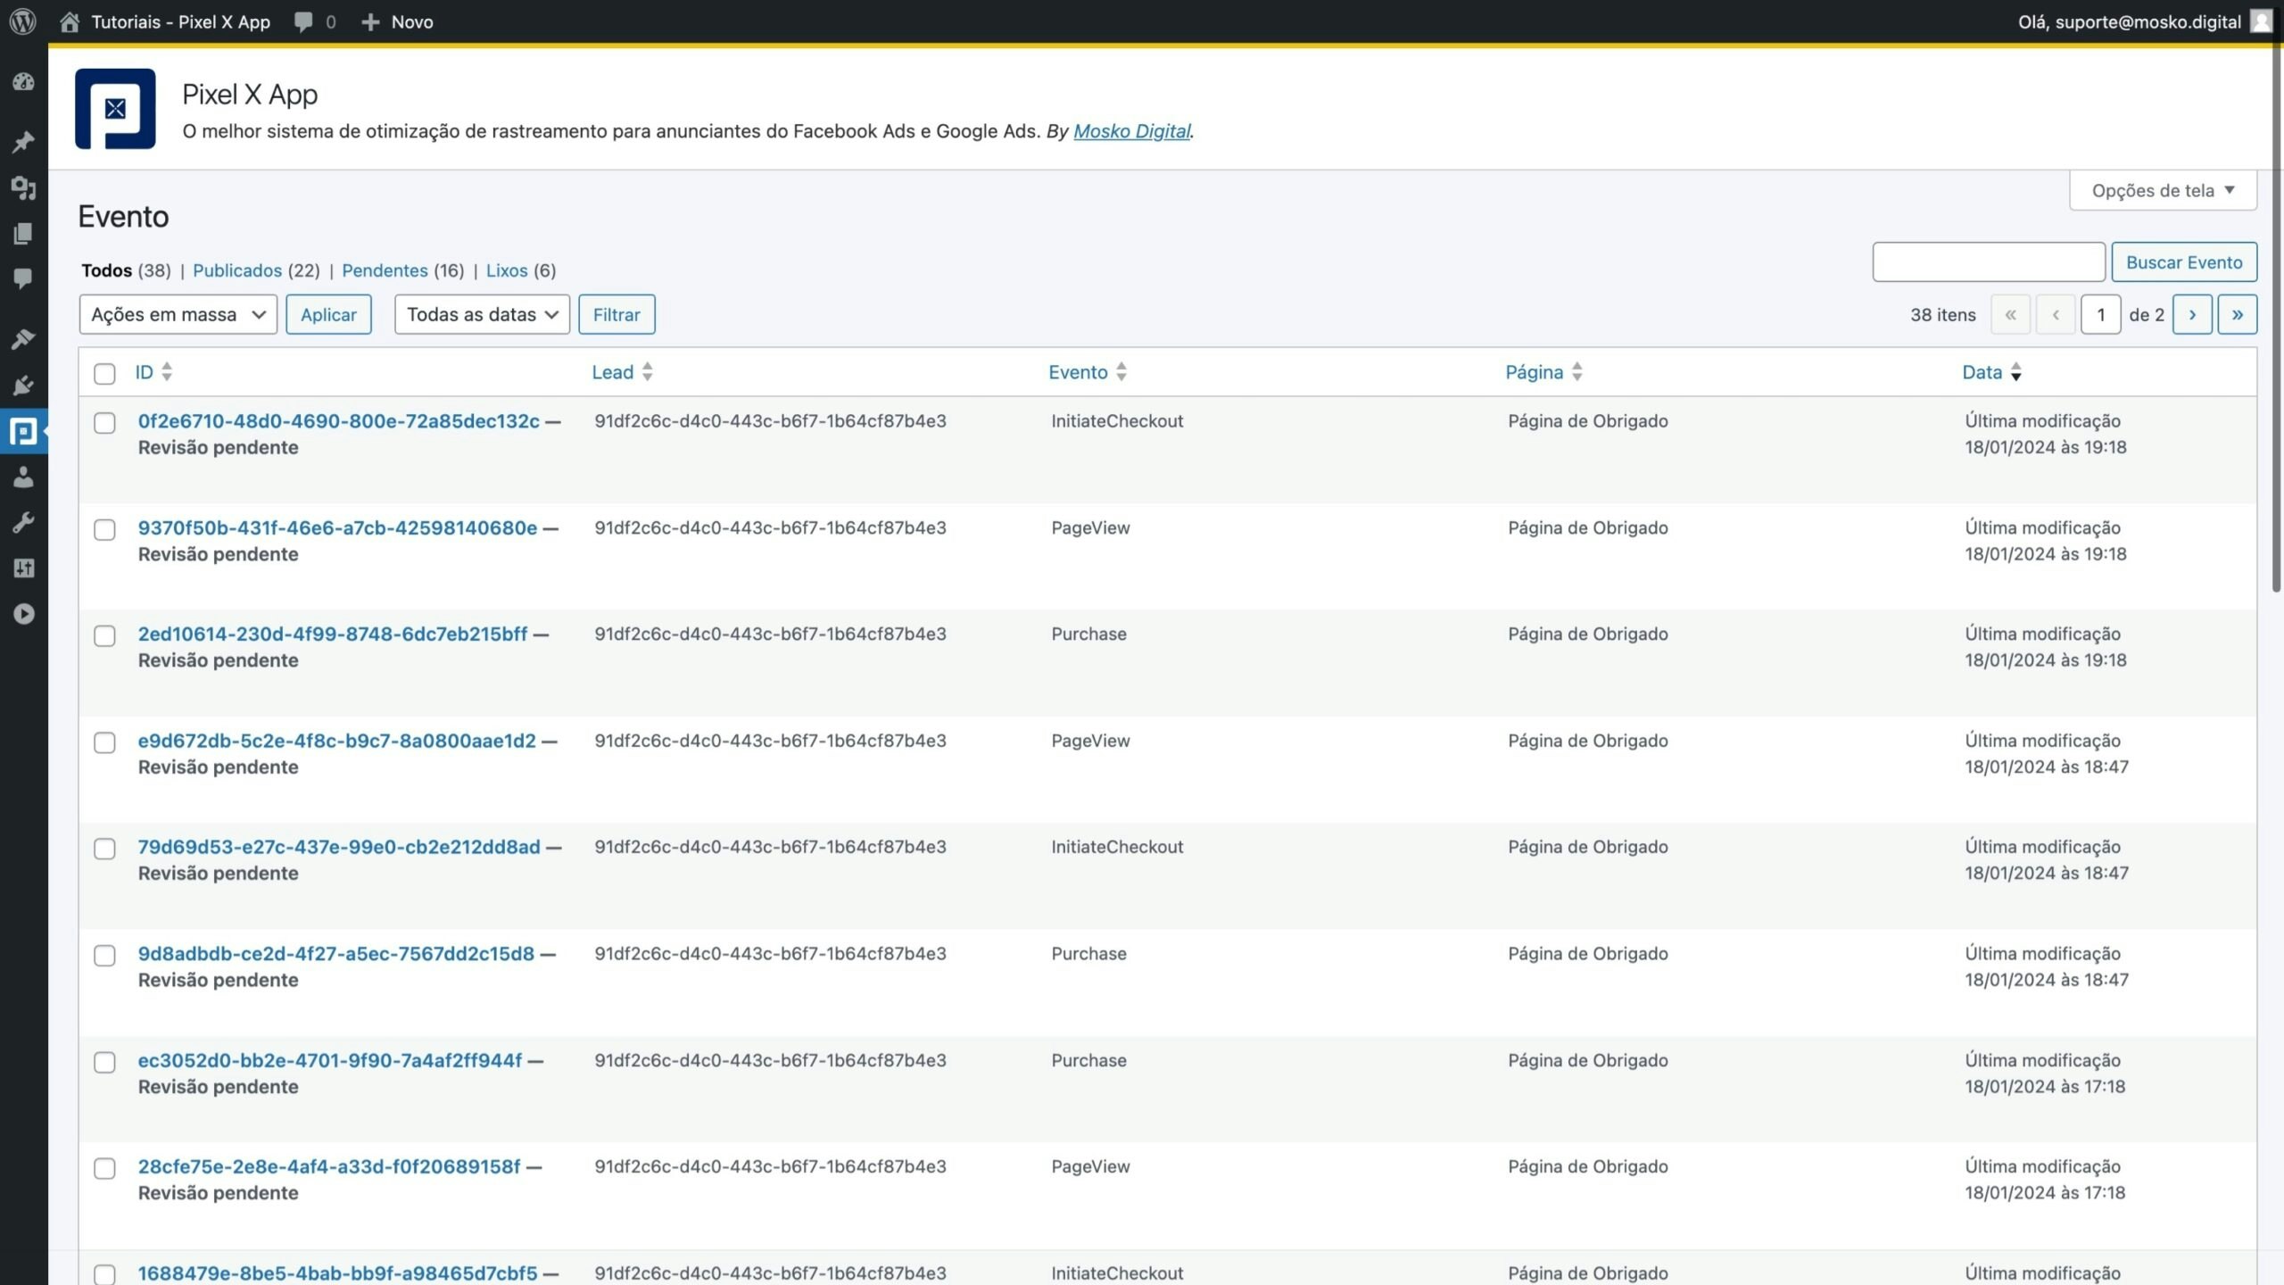The width and height of the screenshot is (2284, 1285).
Task: Check the row 9370f50b-431f-46e6 checkbox
Action: tap(104, 530)
